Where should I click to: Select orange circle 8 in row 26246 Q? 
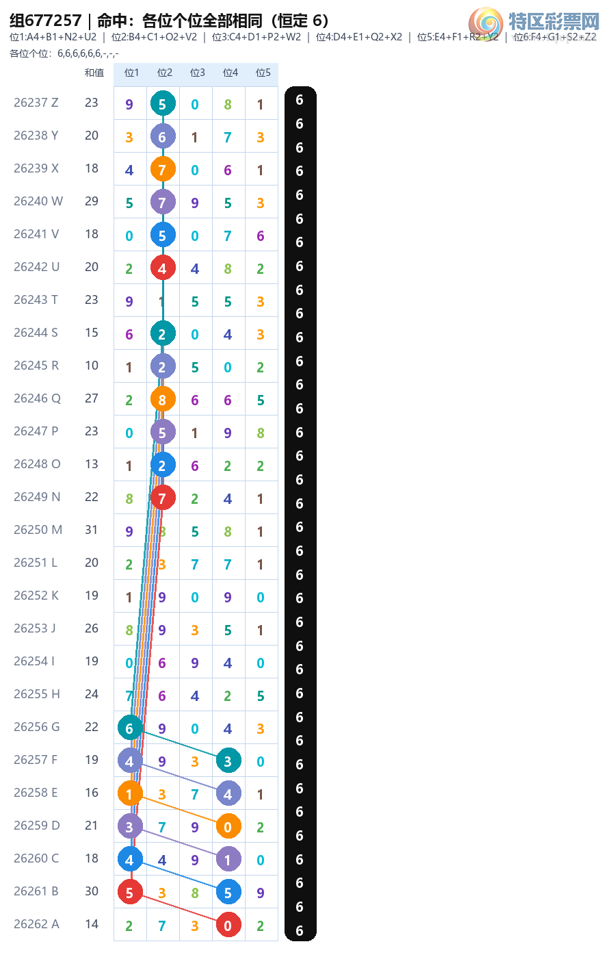pyautogui.click(x=163, y=399)
